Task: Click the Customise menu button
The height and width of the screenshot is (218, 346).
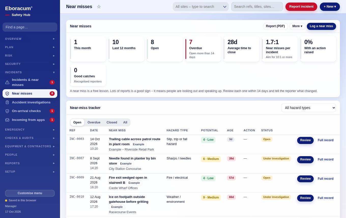Action: (x=30, y=193)
